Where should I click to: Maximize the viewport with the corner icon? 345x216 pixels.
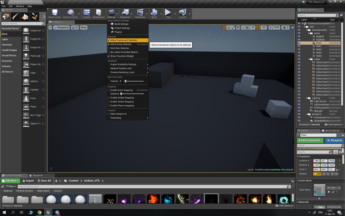(x=292, y=28)
